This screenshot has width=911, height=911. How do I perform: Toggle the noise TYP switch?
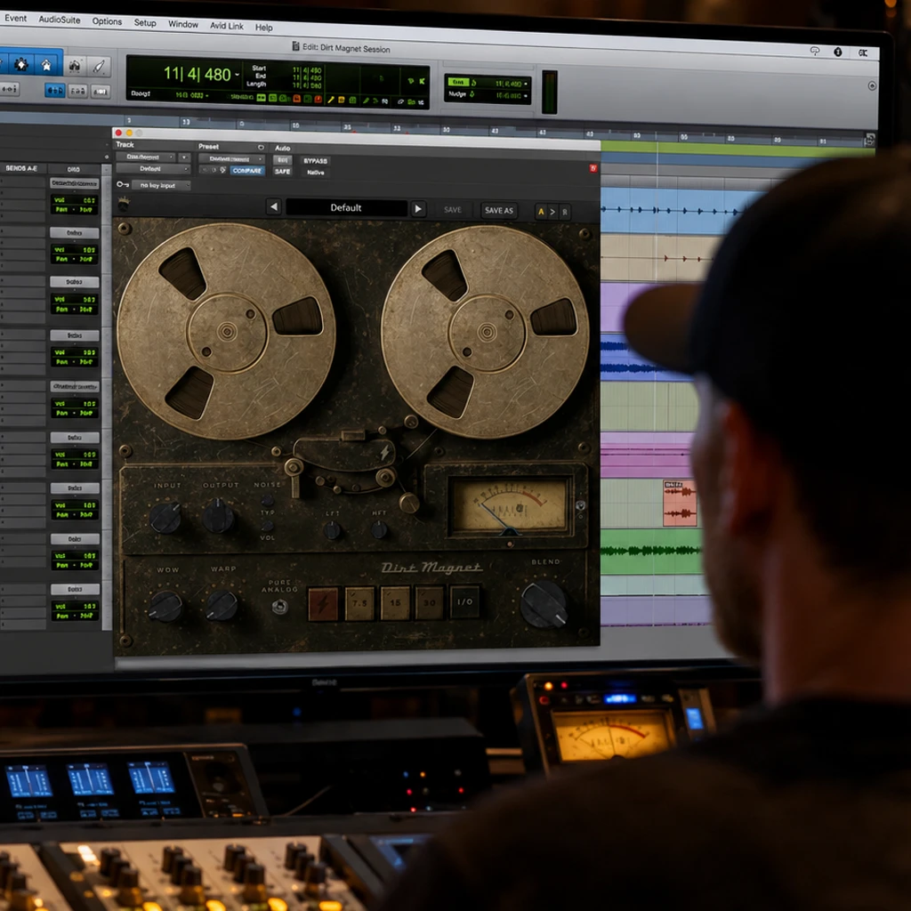tap(267, 501)
